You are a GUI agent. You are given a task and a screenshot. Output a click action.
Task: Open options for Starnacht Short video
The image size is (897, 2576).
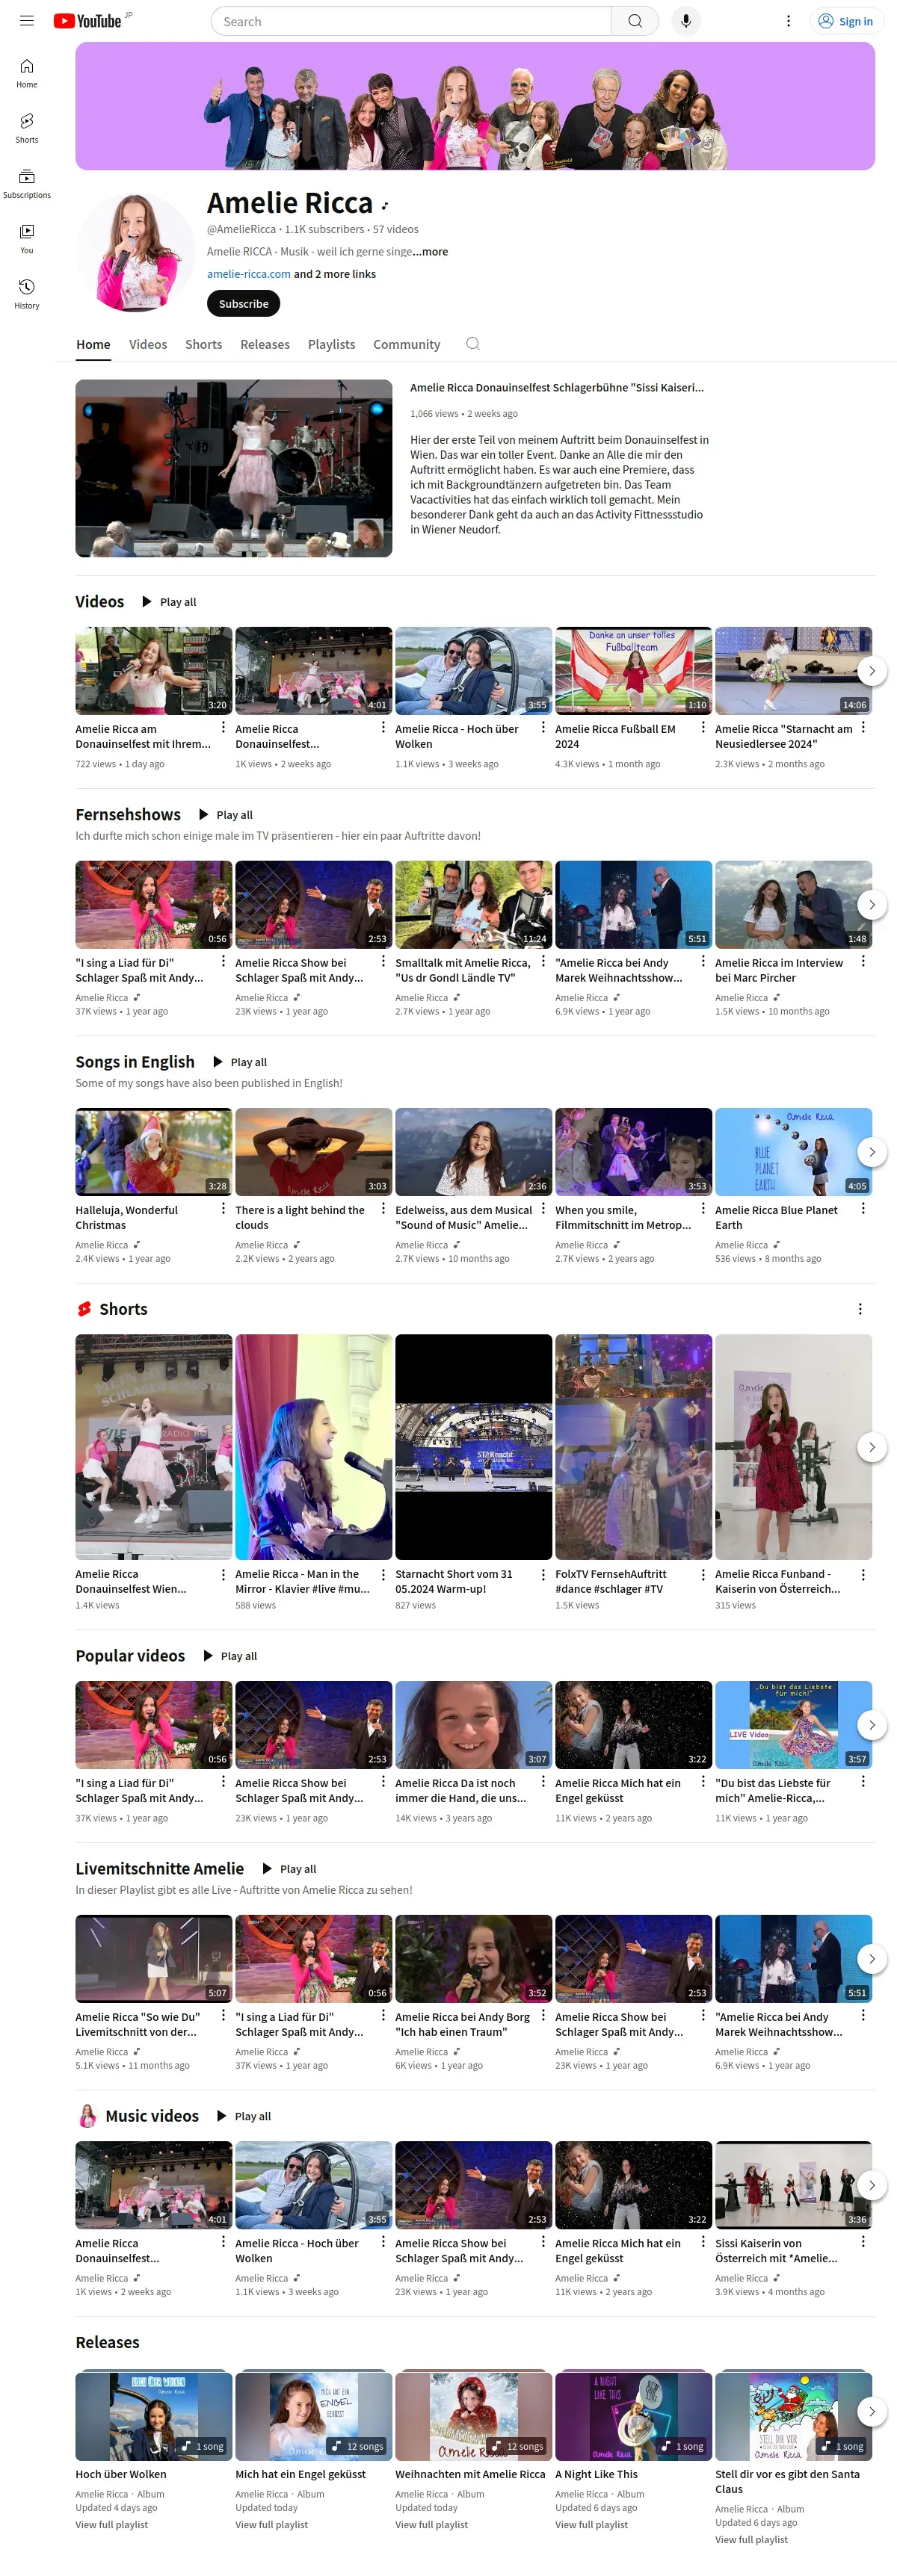point(543,1574)
